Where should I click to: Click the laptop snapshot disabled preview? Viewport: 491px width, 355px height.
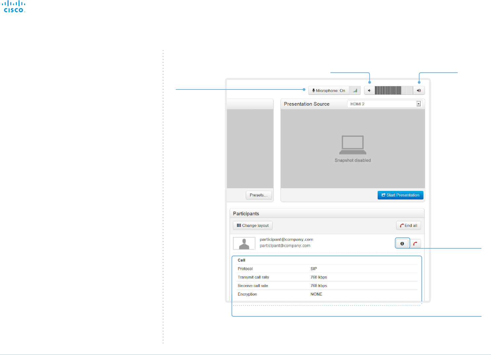[353, 149]
